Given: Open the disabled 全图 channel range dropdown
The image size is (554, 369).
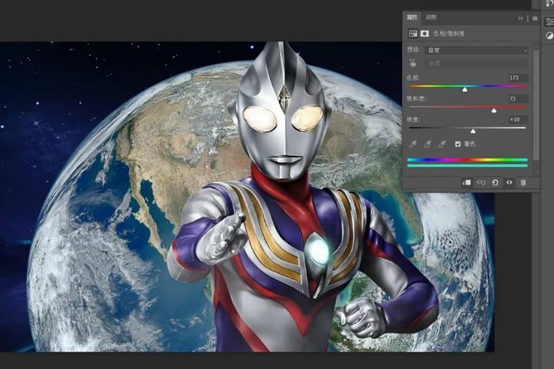Looking at the screenshot, I should (x=477, y=63).
